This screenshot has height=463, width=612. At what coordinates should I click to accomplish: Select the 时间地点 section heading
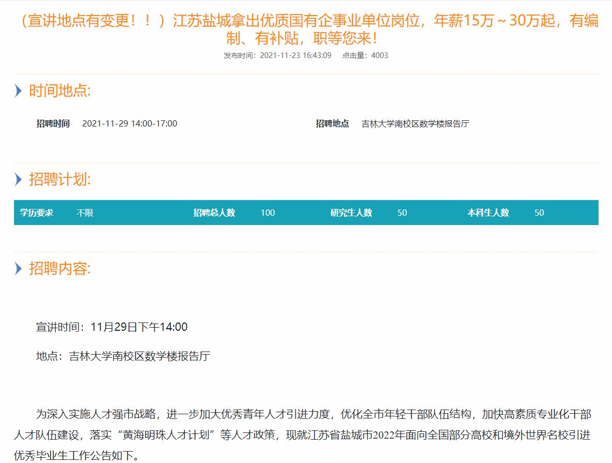[x=60, y=91]
